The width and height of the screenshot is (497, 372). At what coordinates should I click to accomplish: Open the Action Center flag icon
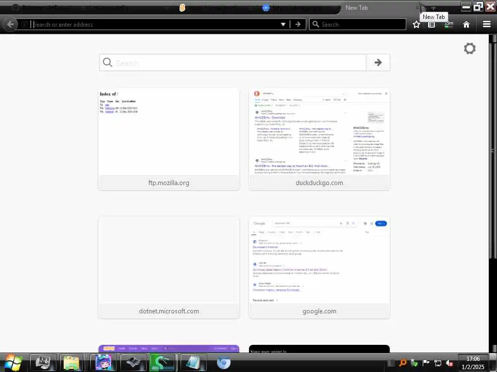426,362
